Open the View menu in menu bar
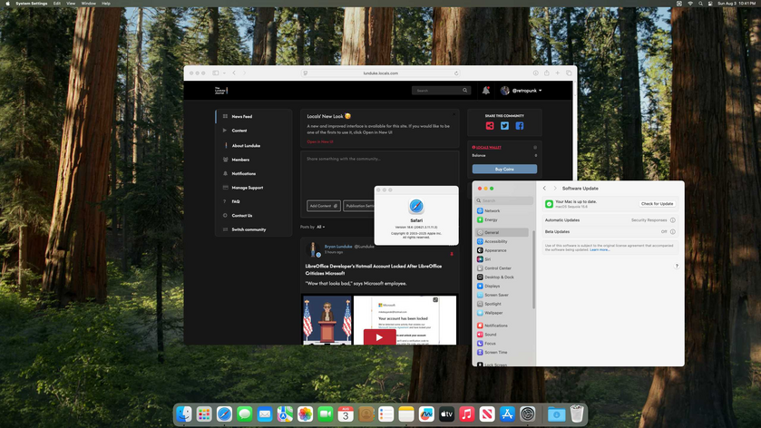 [71, 4]
